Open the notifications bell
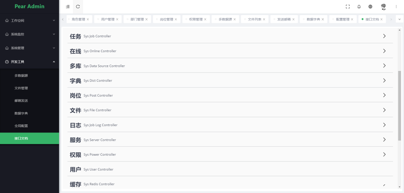 [359, 7]
